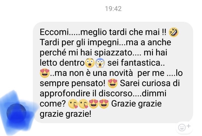Screen dimensions: 202x136
Task: Click the words 'Tardi per gli impegni'
Action: pyautogui.click(x=80, y=42)
